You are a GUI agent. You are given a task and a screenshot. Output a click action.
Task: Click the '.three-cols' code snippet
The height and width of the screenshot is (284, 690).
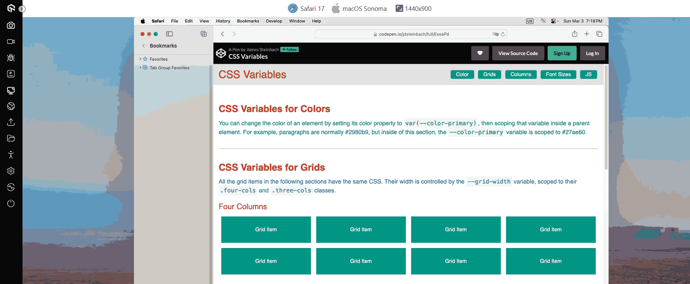pos(292,190)
